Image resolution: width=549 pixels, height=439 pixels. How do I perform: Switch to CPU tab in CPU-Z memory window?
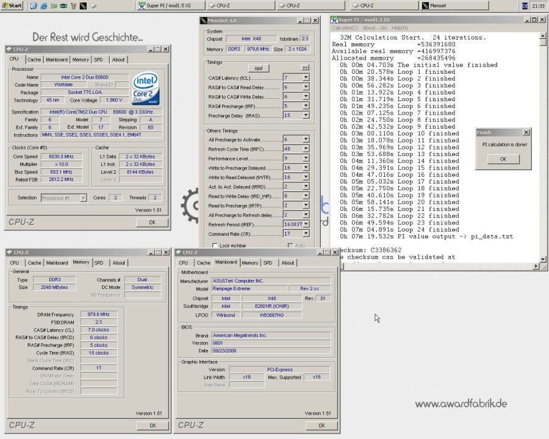click(15, 263)
